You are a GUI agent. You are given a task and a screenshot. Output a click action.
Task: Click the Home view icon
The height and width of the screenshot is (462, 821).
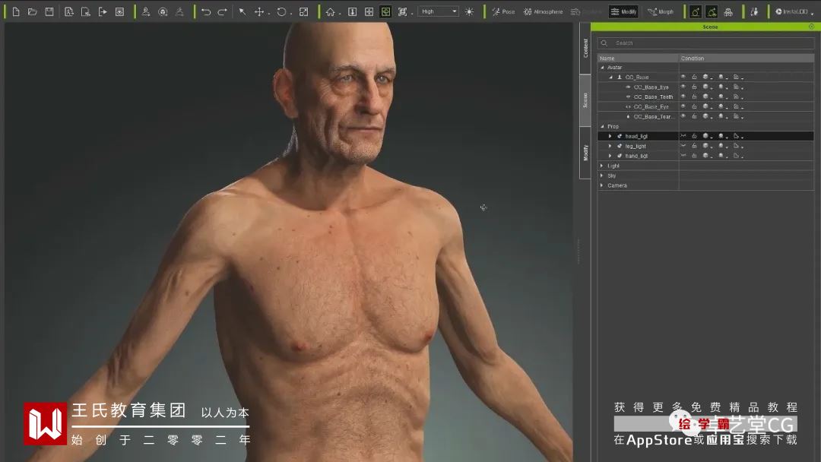pyautogui.click(x=331, y=11)
